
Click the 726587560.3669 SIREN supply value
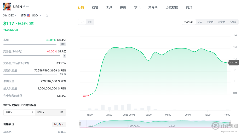click(x=50, y=70)
